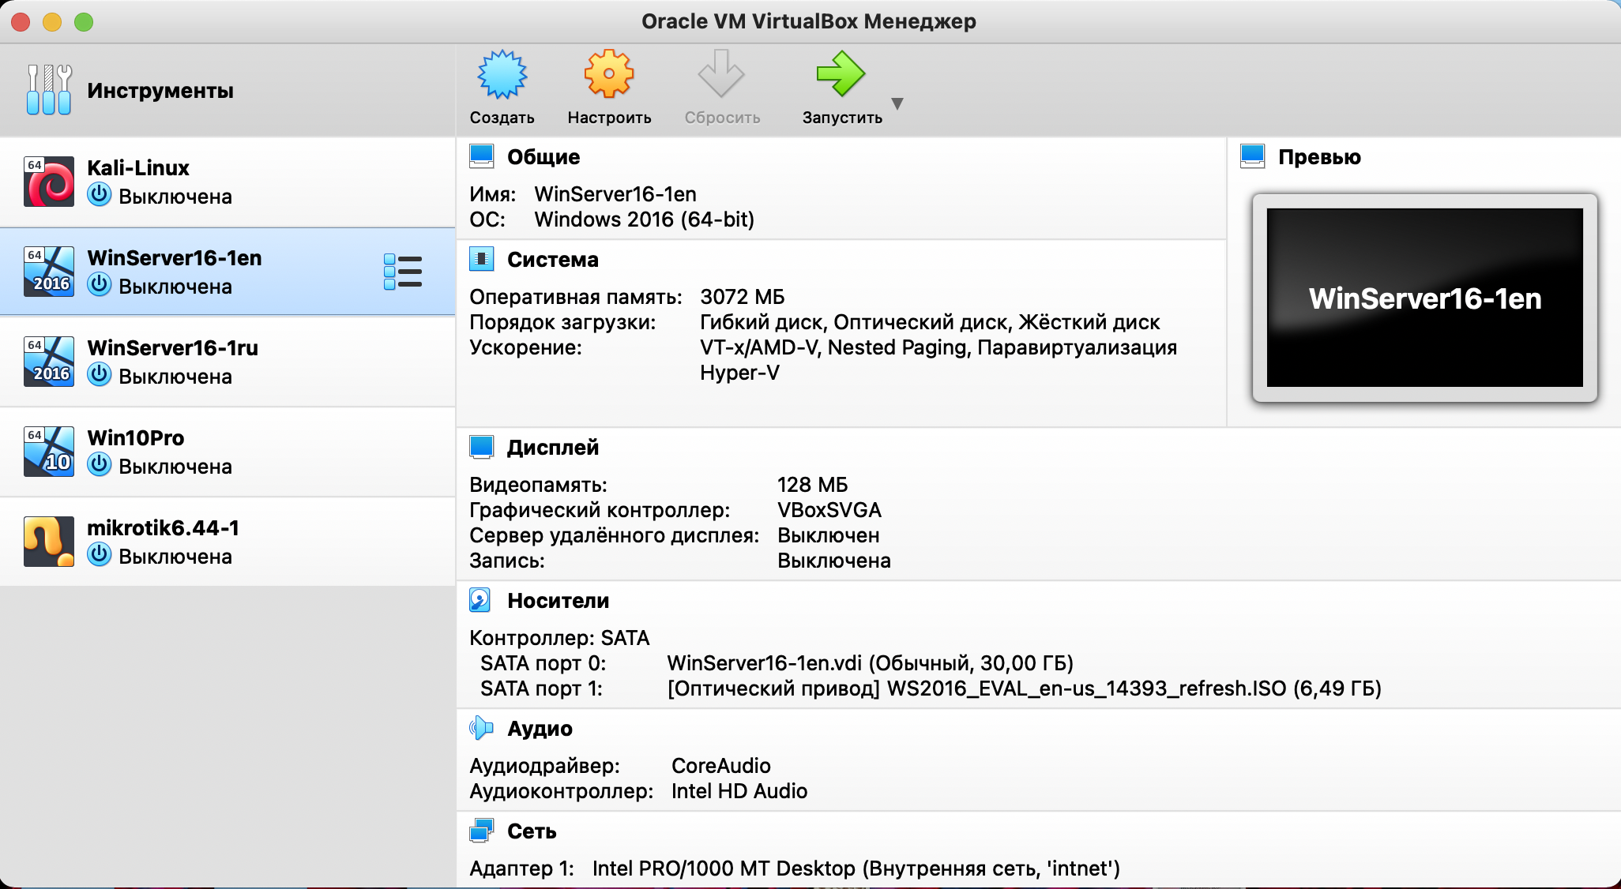Click the Система section chip icon

coord(482,259)
